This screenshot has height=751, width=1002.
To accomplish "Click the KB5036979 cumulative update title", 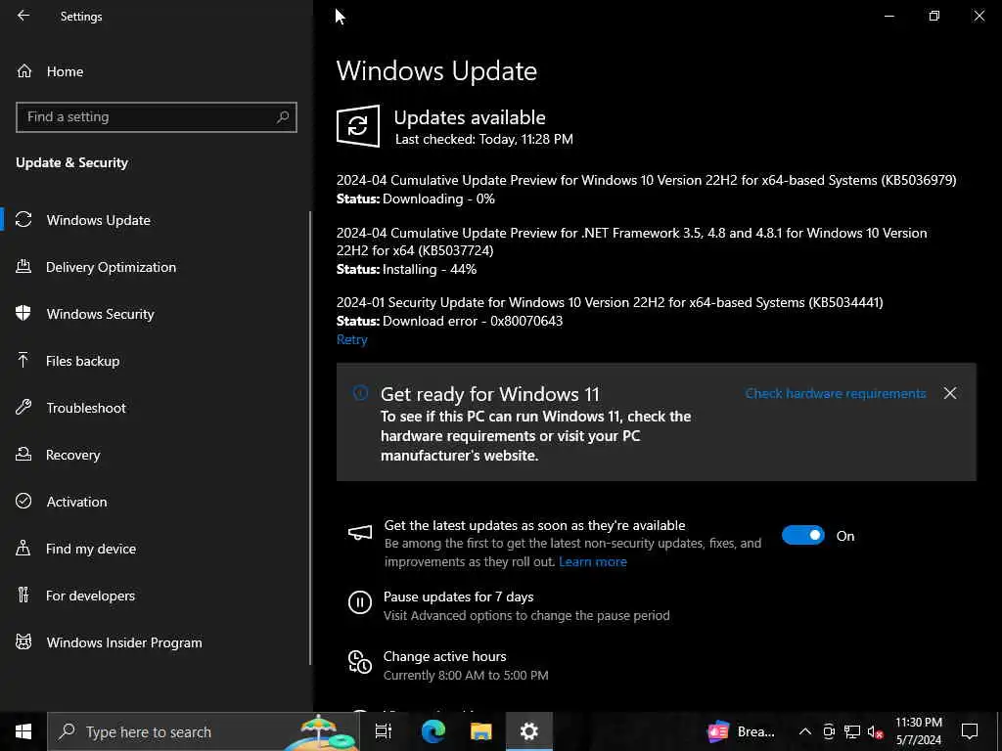I will [x=646, y=181].
